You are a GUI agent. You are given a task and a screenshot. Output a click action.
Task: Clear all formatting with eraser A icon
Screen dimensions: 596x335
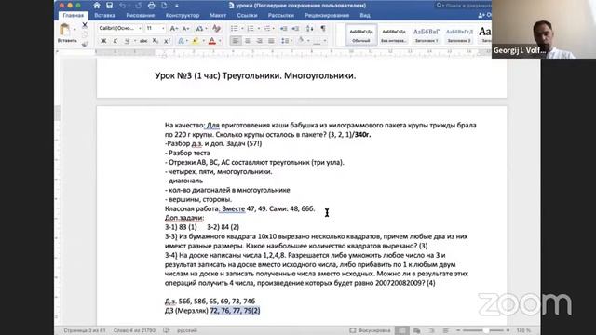tap(216, 29)
